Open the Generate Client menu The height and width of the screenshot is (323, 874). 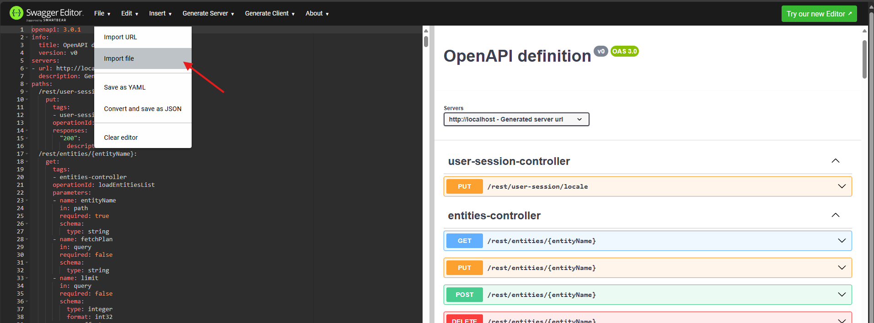pyautogui.click(x=270, y=14)
